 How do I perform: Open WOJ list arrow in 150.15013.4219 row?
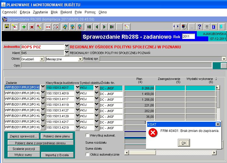point(97,127)
